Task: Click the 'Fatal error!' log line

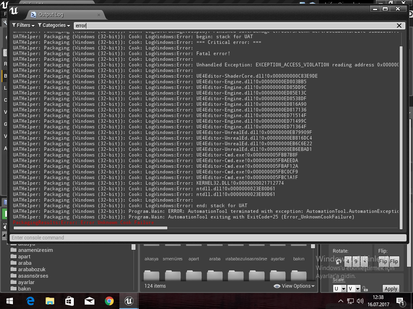Action: tap(121, 54)
